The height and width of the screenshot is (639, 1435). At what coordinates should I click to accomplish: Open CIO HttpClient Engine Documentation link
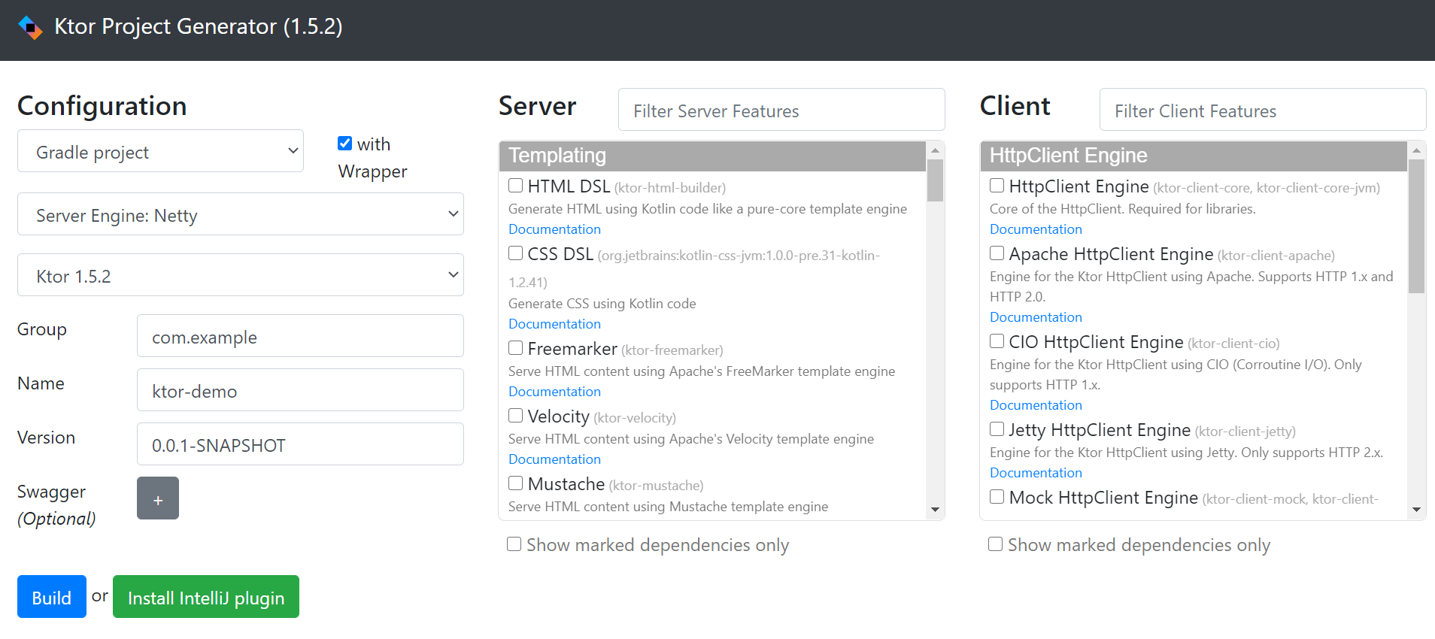point(1036,405)
